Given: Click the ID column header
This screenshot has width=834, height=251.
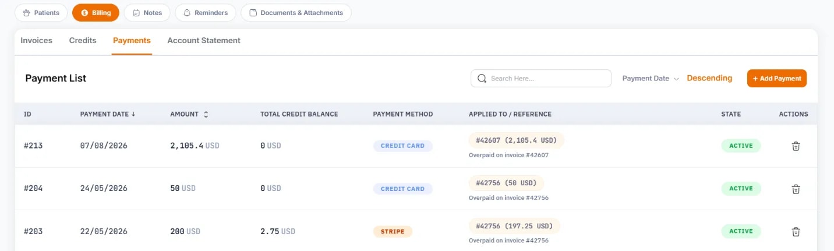Looking at the screenshot, I should click(x=27, y=114).
